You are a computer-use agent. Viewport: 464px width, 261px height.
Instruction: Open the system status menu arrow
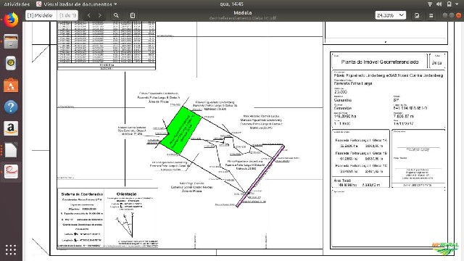(457, 4)
